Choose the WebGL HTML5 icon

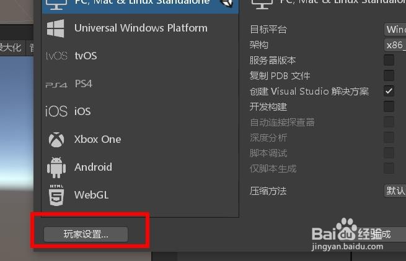click(x=56, y=195)
